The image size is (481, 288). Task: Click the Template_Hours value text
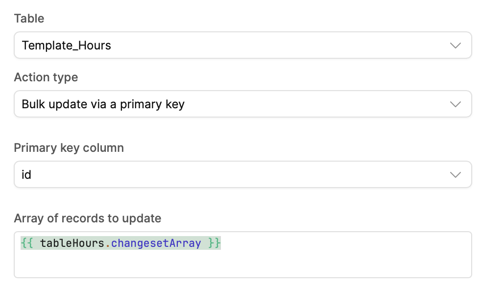(67, 46)
